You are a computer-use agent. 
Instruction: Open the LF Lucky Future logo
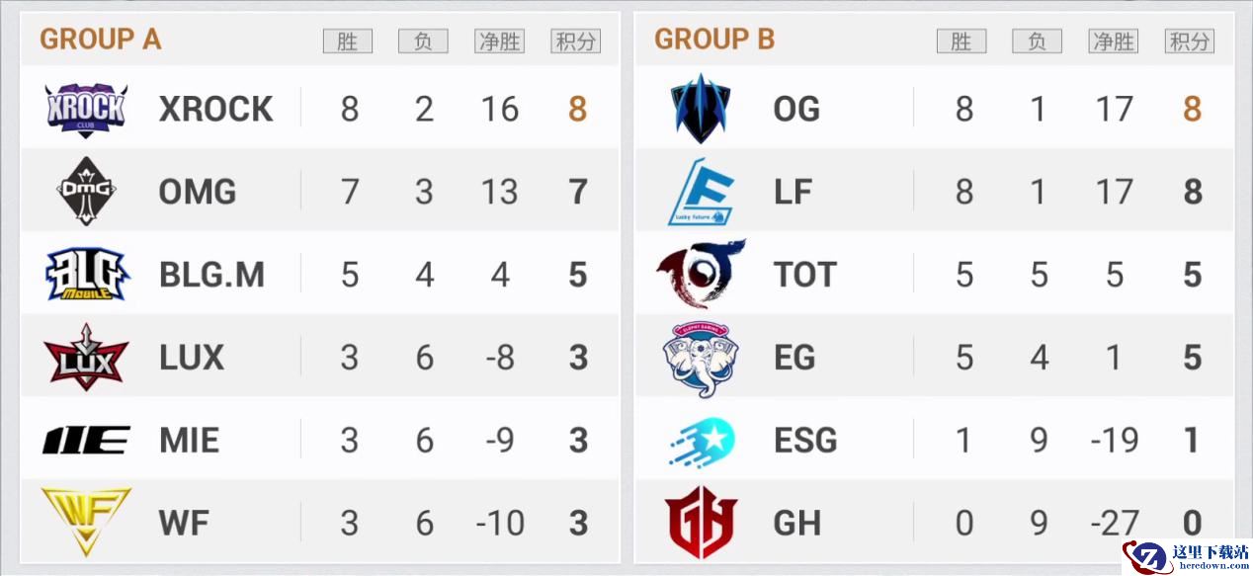pos(701,192)
